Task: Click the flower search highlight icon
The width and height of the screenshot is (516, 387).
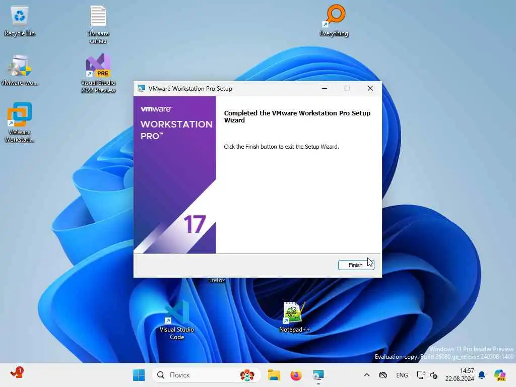Action: (247, 375)
